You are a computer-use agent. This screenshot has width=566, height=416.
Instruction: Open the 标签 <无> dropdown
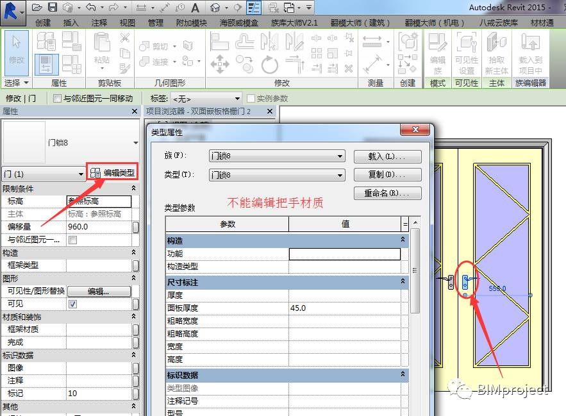pos(206,98)
